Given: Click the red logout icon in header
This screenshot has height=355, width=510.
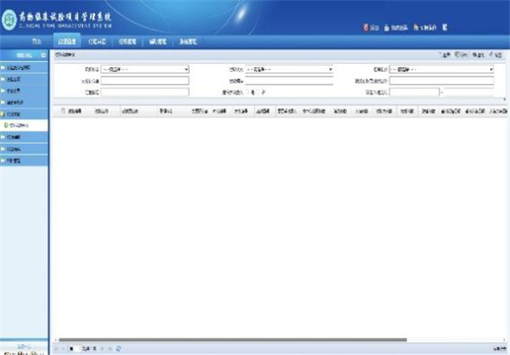Looking at the screenshot, I should pyautogui.click(x=365, y=27).
